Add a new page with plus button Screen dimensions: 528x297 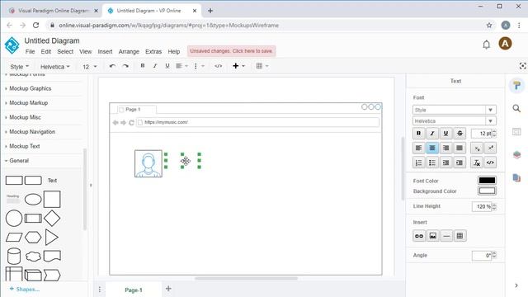[x=168, y=289]
